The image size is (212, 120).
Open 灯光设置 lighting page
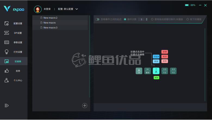[x=14, y=52]
